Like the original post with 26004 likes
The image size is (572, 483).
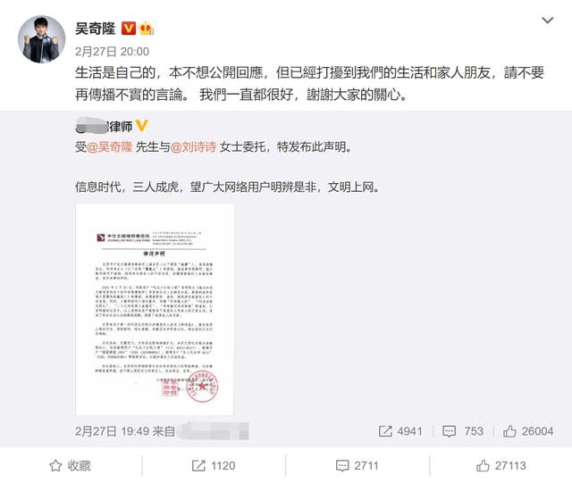[528, 431]
